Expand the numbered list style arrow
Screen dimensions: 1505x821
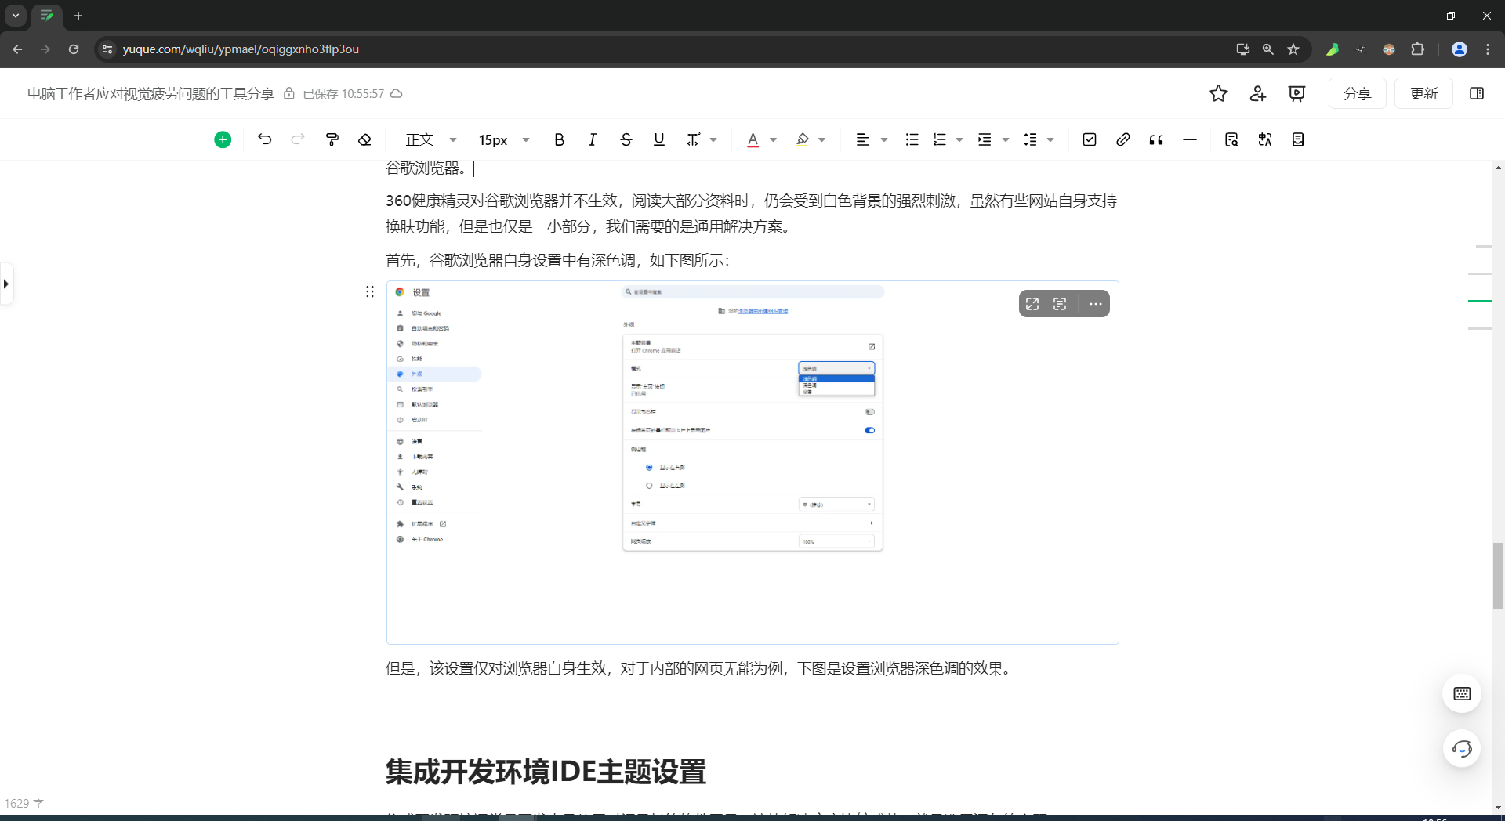click(x=959, y=139)
